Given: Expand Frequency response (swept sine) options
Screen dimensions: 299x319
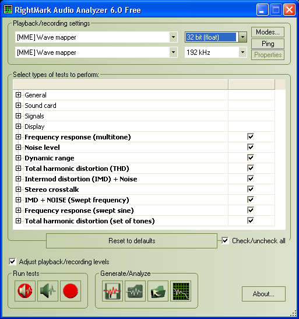Looking at the screenshot, I should point(18,211).
